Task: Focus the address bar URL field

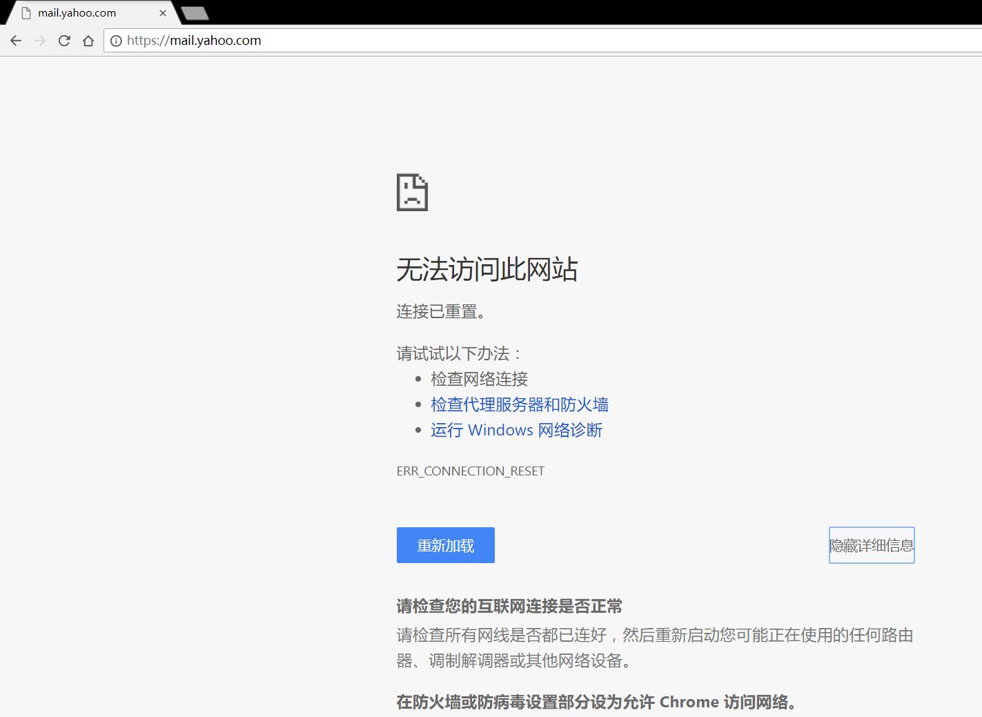Action: coord(483,41)
